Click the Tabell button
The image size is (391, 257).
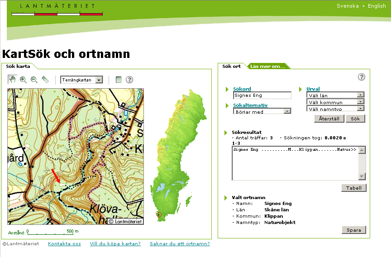tap(353, 188)
